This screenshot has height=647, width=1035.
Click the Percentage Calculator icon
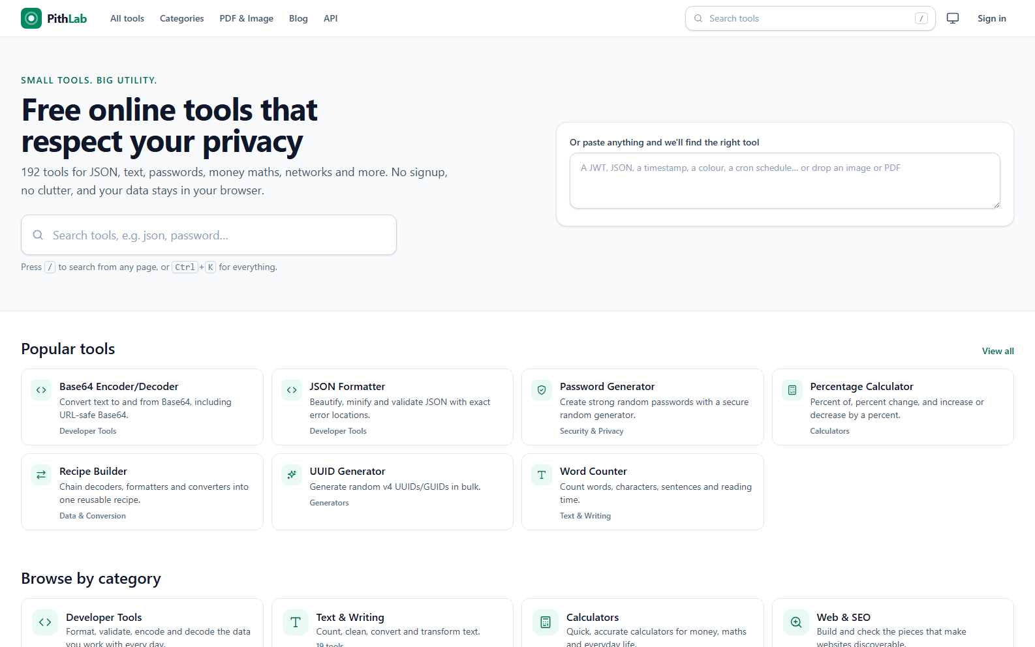pos(792,390)
